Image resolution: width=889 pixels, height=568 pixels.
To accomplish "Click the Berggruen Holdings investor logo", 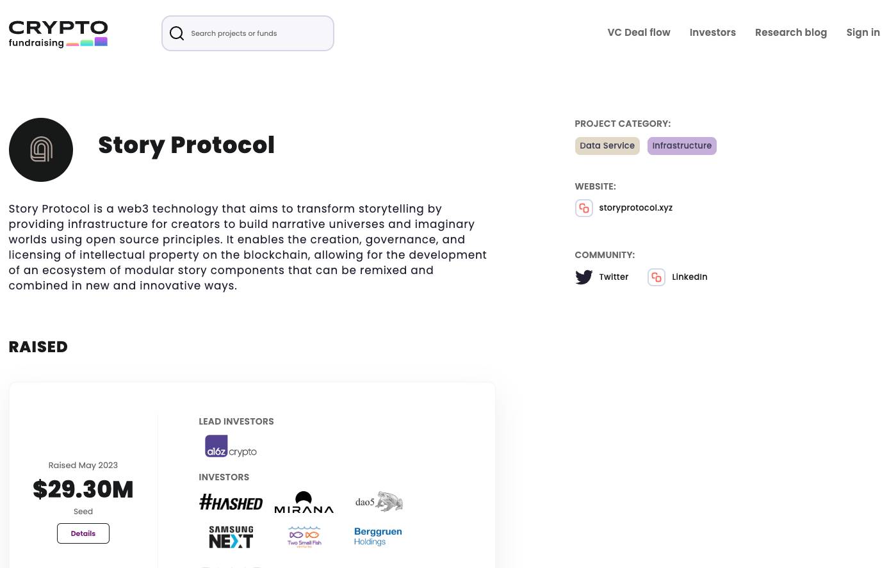I will pyautogui.click(x=378, y=537).
